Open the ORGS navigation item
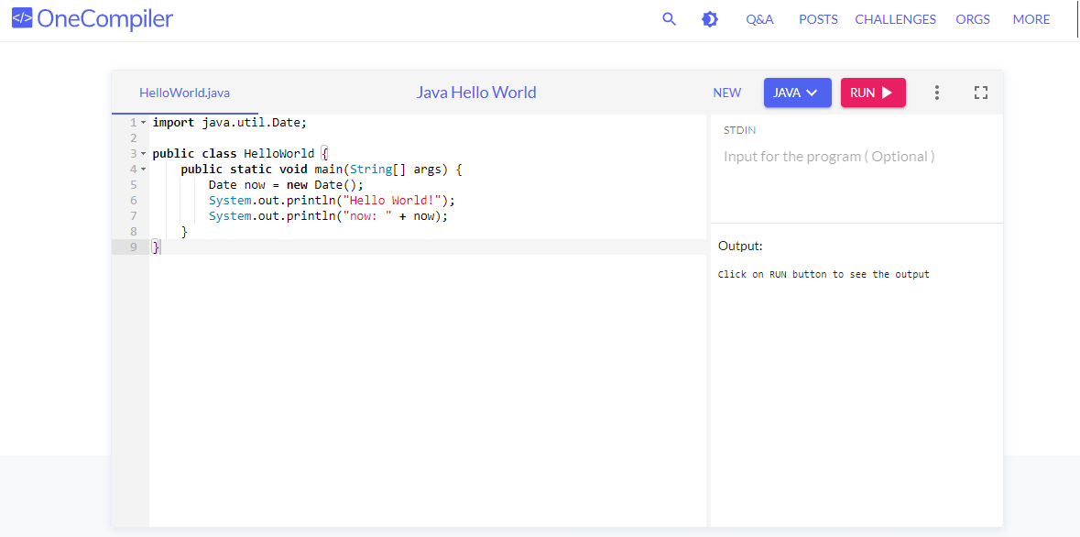This screenshot has height=537, width=1080. tap(973, 19)
